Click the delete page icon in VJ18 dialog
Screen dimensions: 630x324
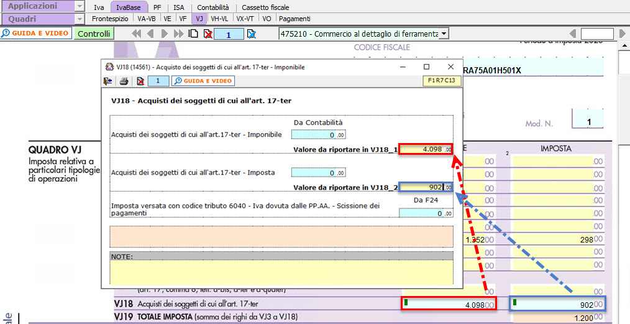(140, 81)
